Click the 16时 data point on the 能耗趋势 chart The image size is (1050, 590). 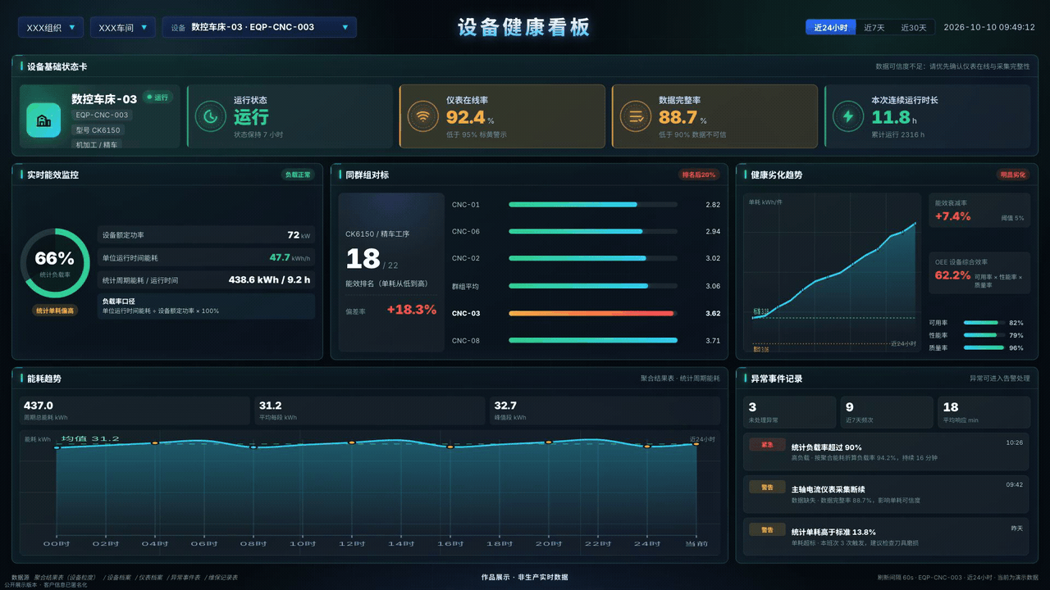pyautogui.click(x=450, y=447)
